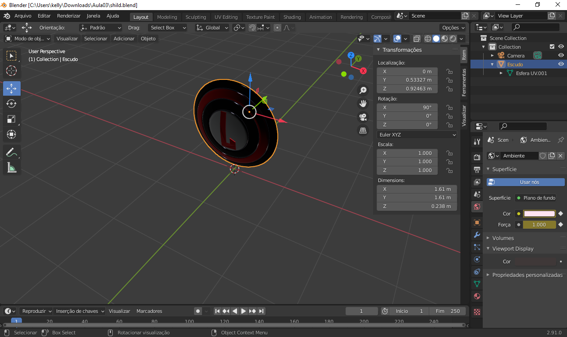
Task: Hide the Escudo object with eye icon
Action: click(561, 64)
